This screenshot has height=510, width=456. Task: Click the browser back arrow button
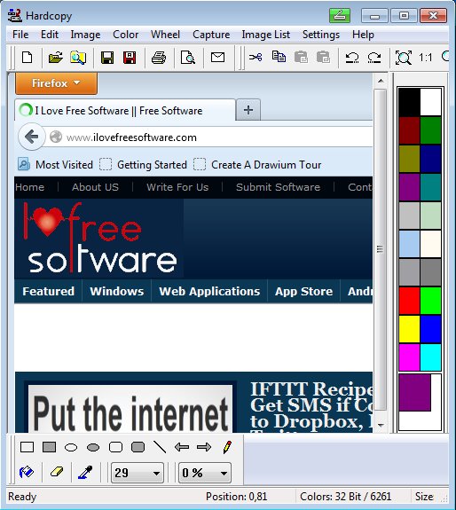click(x=32, y=137)
